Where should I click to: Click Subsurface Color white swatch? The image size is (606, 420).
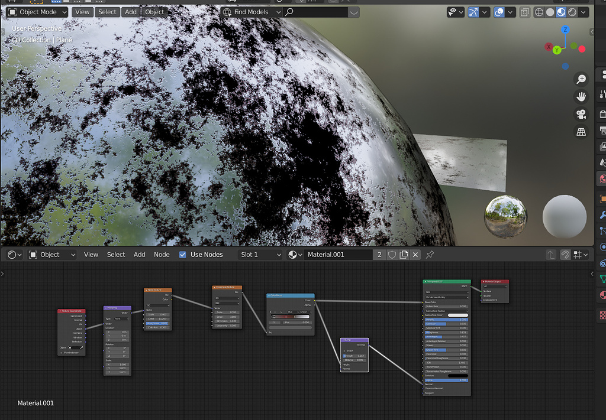(458, 315)
